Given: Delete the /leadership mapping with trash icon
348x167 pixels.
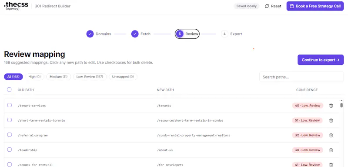Looking at the screenshot, I should pyautogui.click(x=331, y=150).
